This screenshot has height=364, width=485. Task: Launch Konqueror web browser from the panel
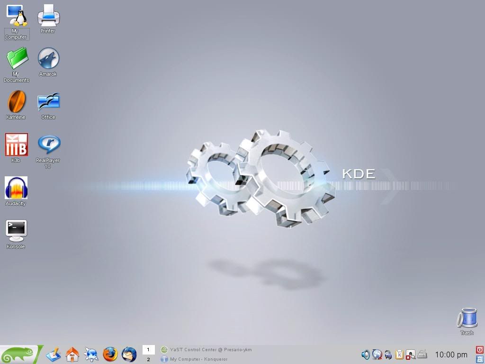(x=91, y=355)
